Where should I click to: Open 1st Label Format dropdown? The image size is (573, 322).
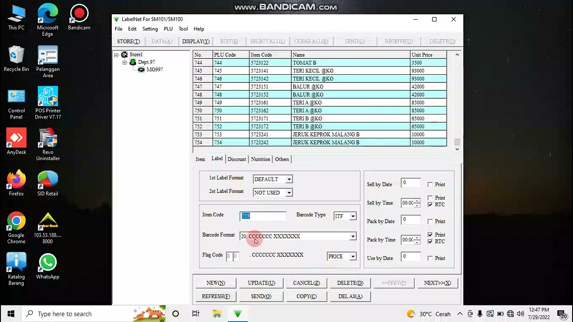[x=289, y=179]
